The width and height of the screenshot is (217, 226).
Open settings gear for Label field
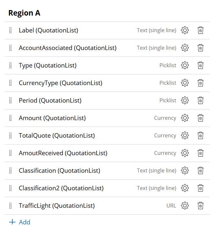pos(185,30)
